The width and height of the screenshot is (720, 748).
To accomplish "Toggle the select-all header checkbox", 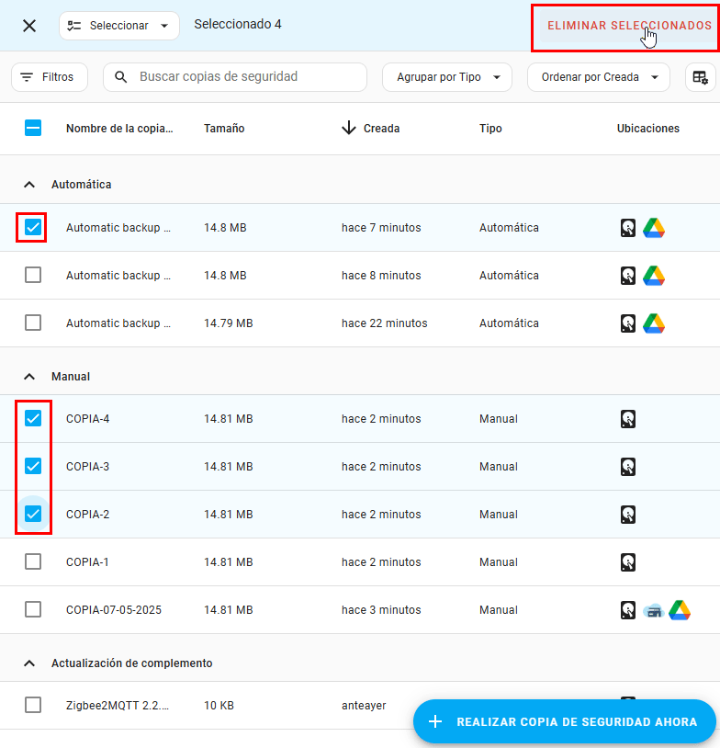I will (x=33, y=129).
